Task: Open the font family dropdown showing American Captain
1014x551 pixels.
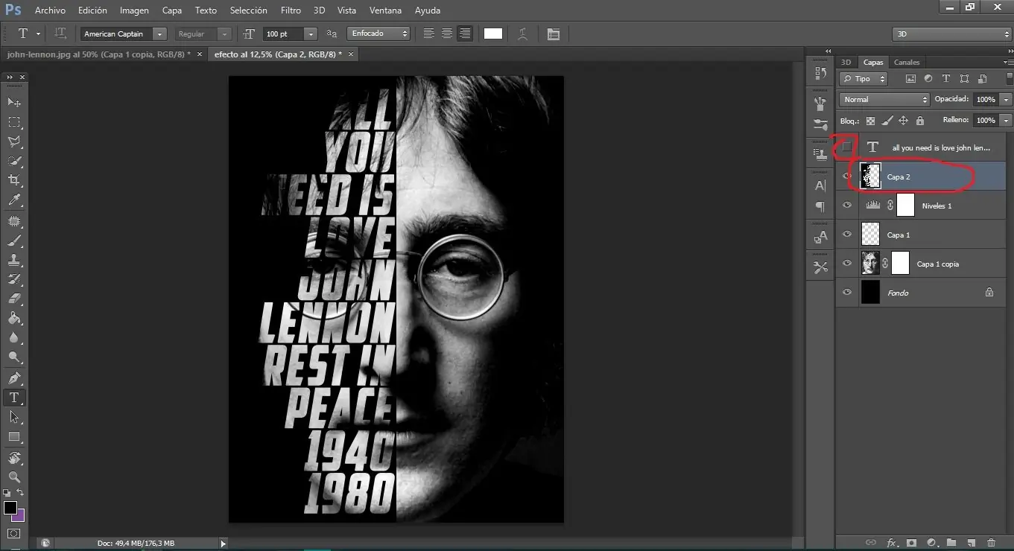Action: pyautogui.click(x=159, y=34)
